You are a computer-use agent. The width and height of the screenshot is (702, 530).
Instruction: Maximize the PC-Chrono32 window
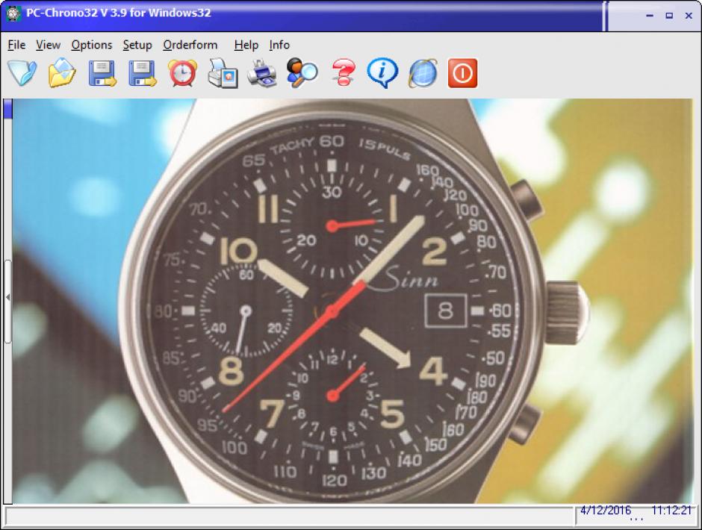(x=669, y=15)
